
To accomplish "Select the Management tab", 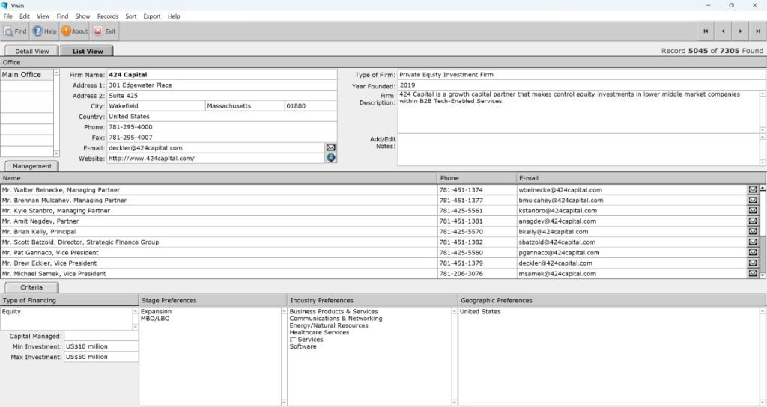I will (x=31, y=166).
